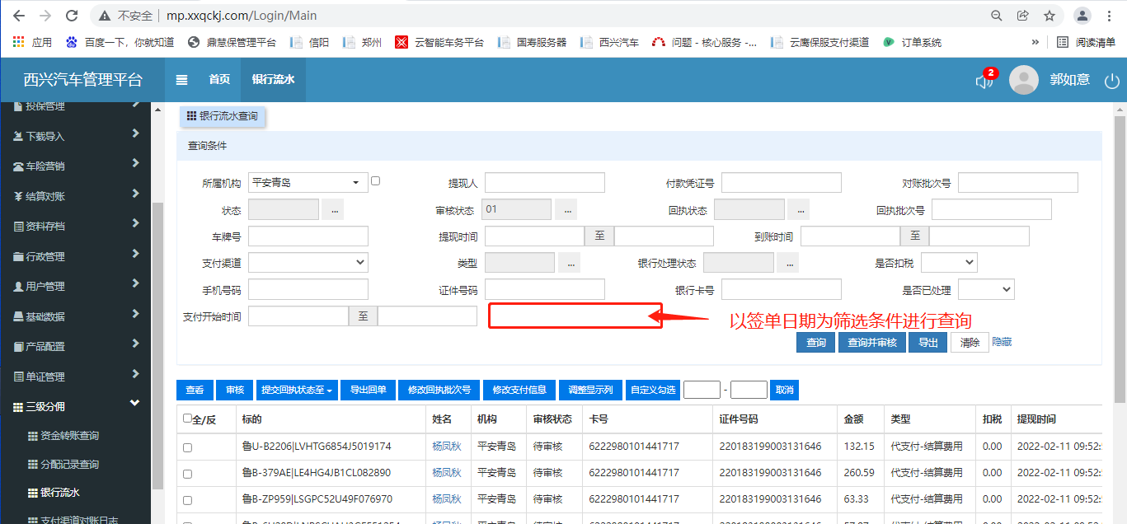Go back in browser history
Screen dimensions: 1127x524
tap(19, 16)
